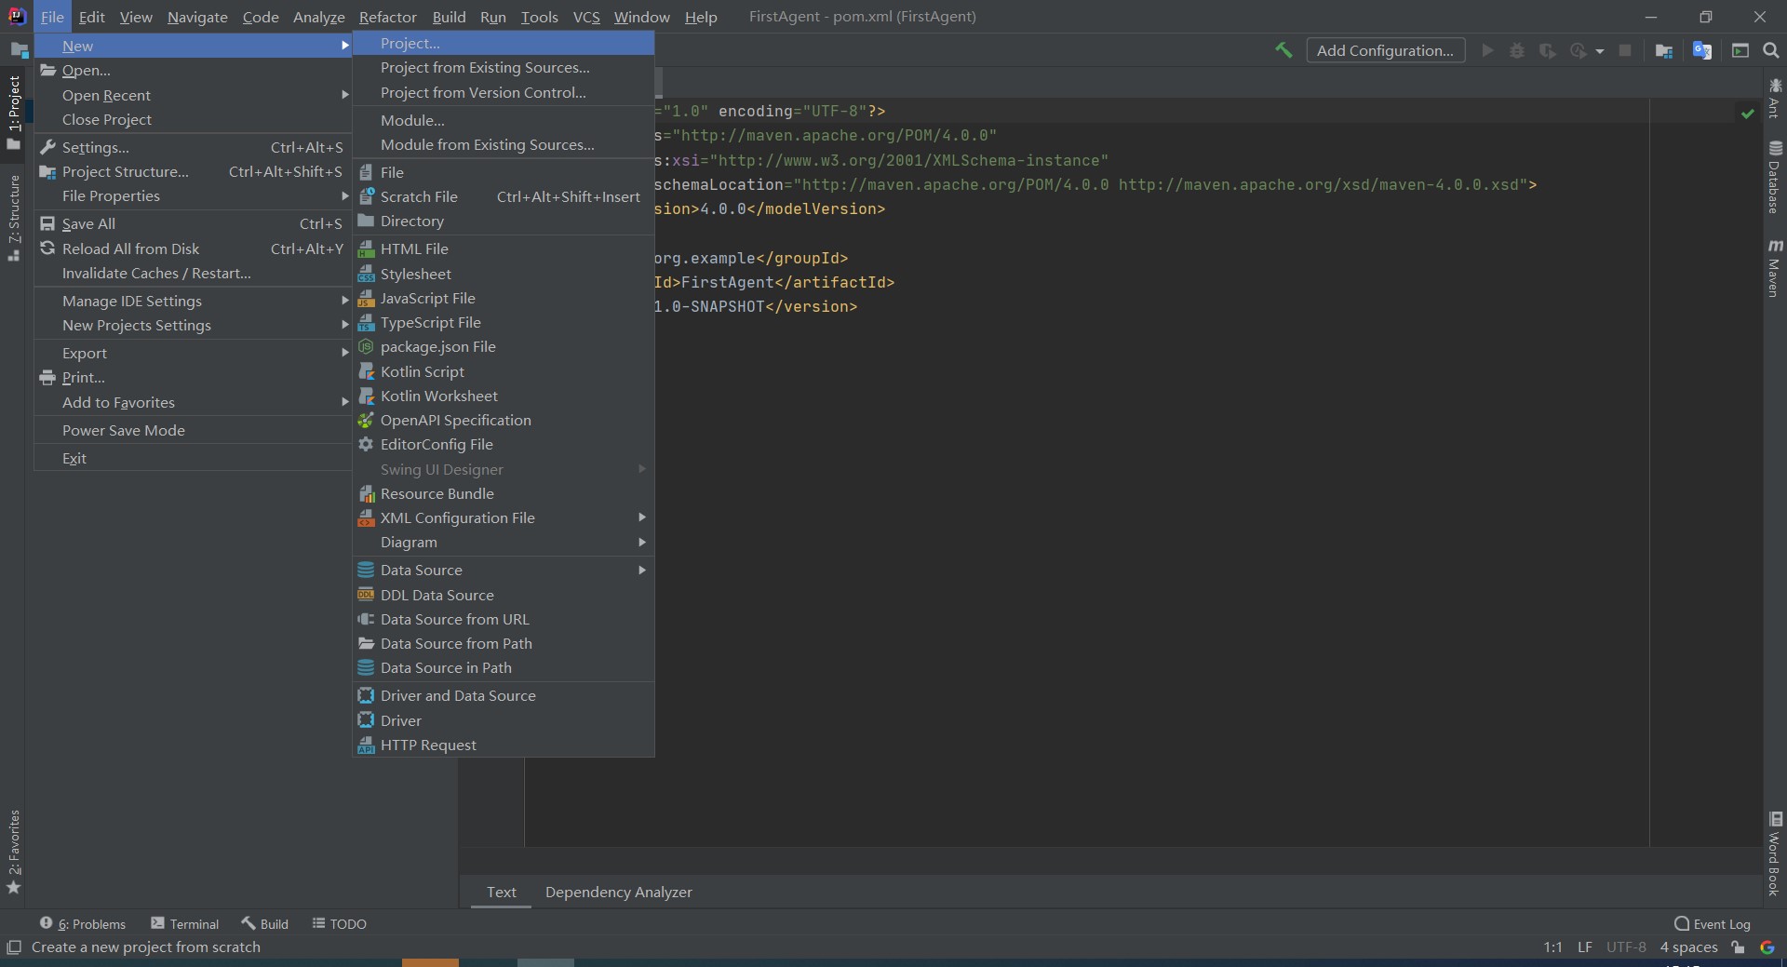This screenshot has height=967, width=1787.
Task: Open the Word Book side panel
Action: click(1775, 854)
